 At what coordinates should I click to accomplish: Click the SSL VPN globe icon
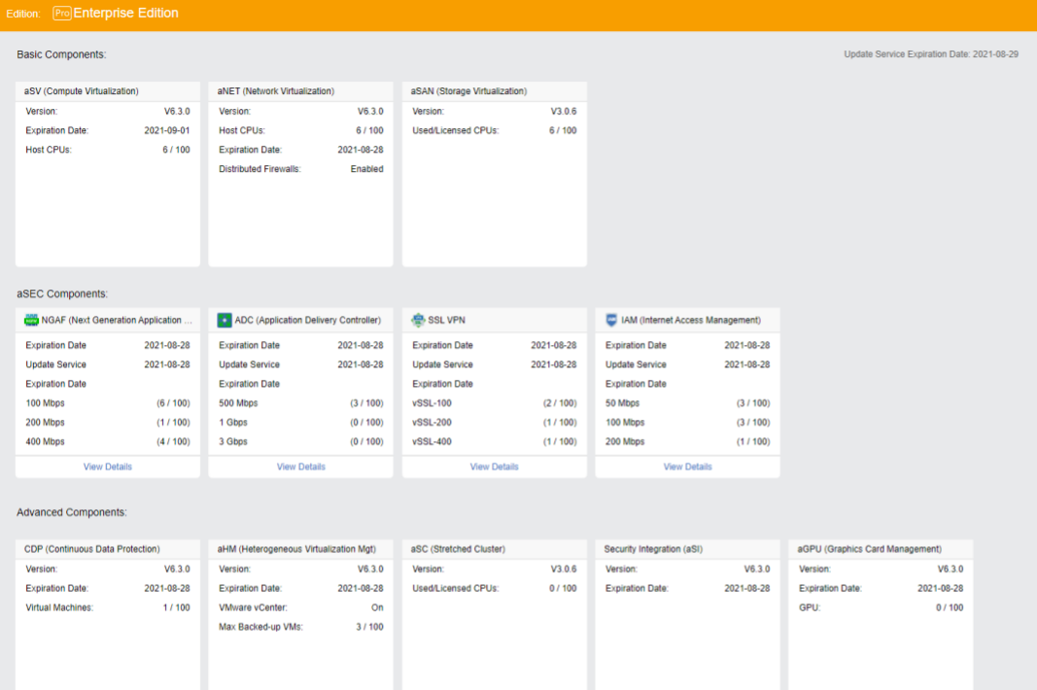tap(418, 320)
